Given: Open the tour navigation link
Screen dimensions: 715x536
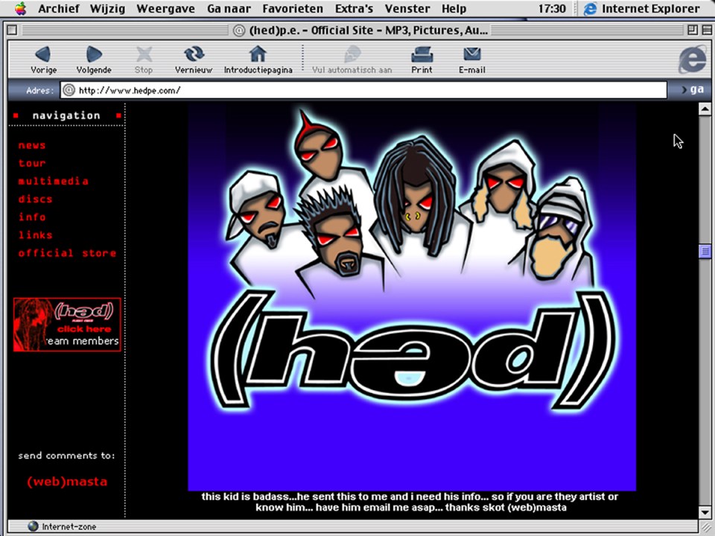Looking at the screenshot, I should (x=32, y=163).
